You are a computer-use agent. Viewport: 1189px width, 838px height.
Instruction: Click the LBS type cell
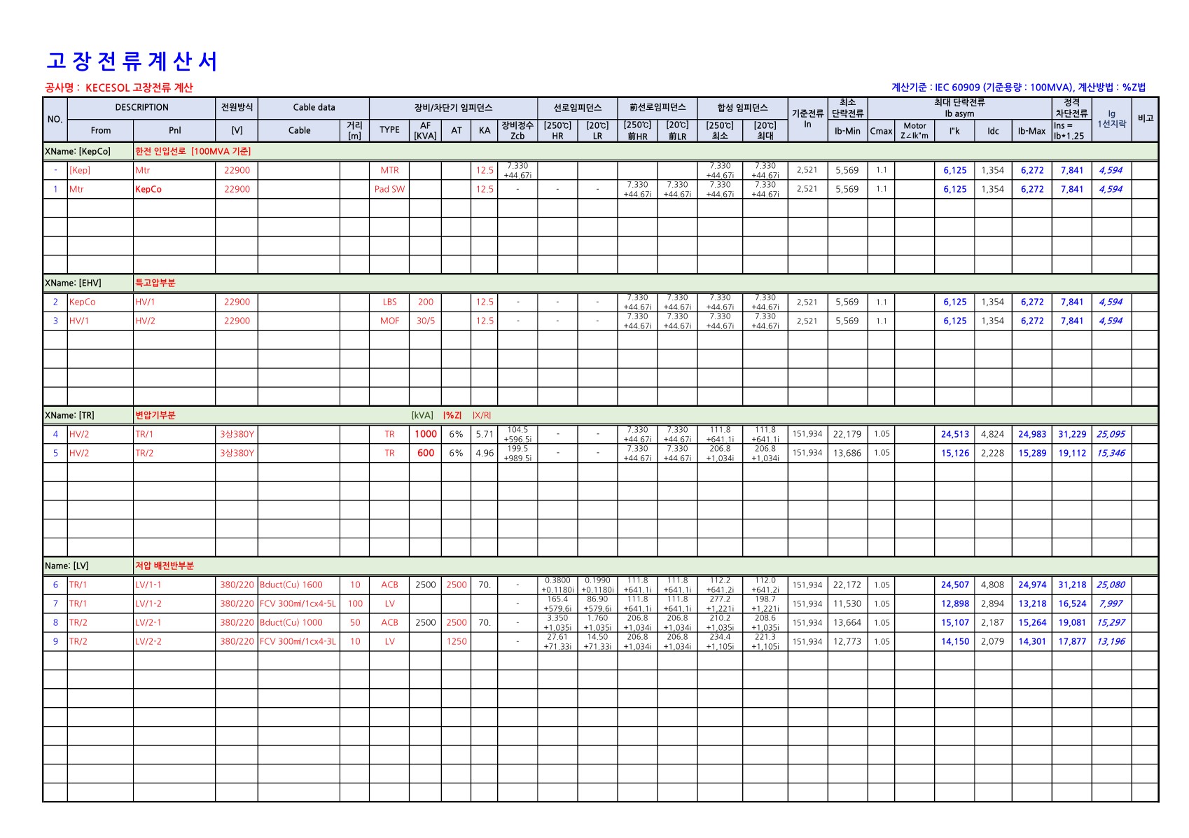point(389,302)
